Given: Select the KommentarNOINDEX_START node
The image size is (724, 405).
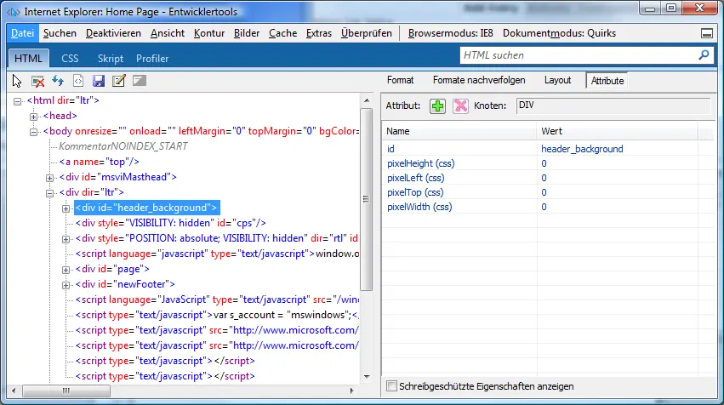Looking at the screenshot, I should 123,146.
